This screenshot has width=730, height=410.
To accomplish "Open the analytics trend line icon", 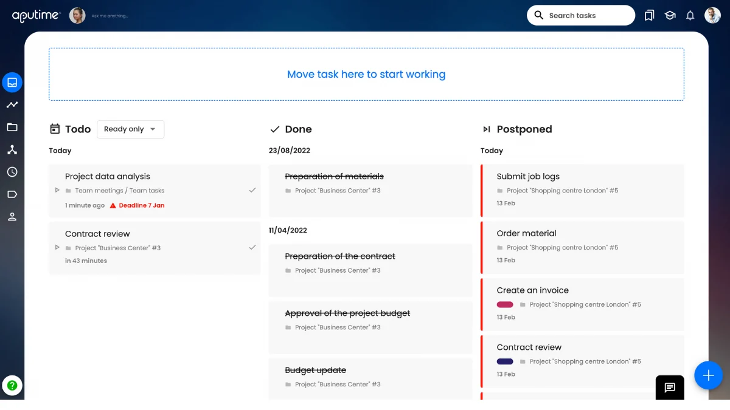I will [x=12, y=104].
